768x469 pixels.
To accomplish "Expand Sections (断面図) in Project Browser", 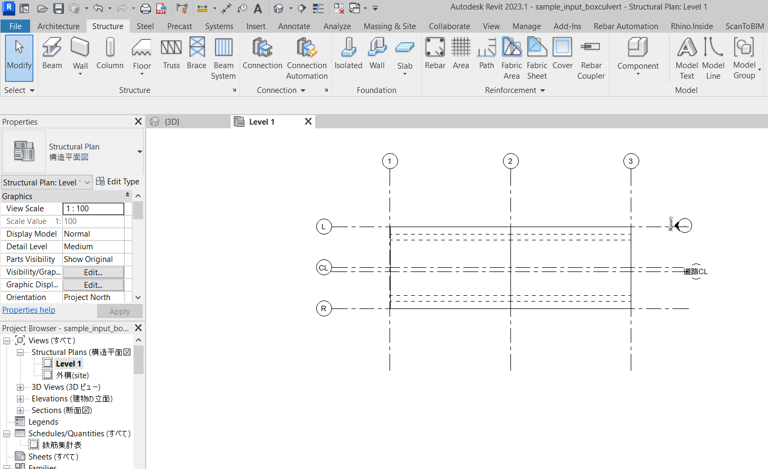I will [20, 410].
